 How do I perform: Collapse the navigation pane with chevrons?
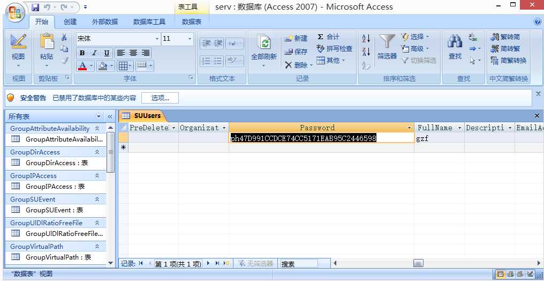point(110,116)
